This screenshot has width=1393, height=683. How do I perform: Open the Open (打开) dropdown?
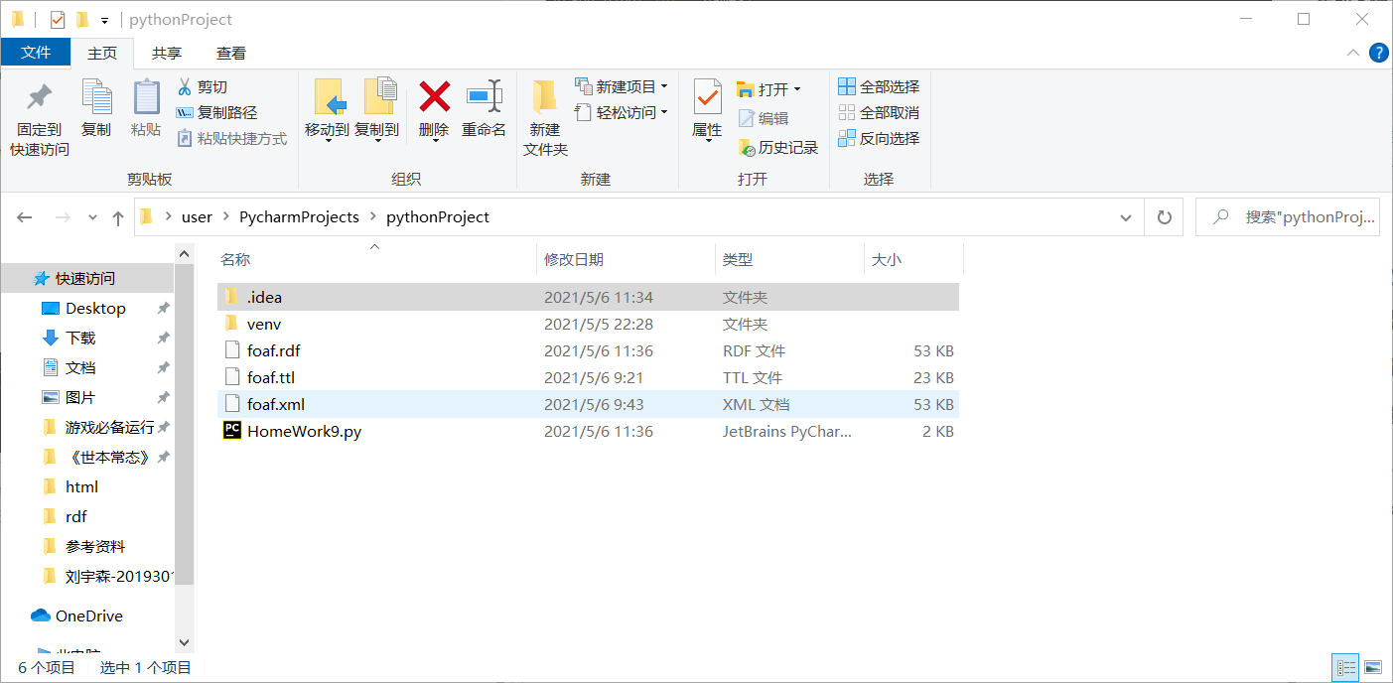click(769, 89)
